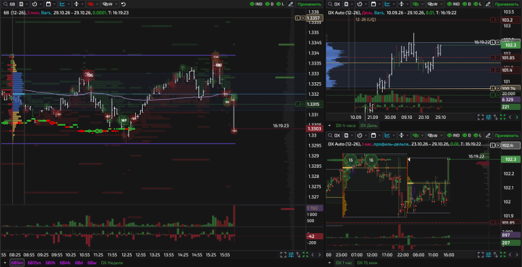Switch to the 6B15m tab
The width and height of the screenshot is (522, 267).
pyautogui.click(x=35, y=263)
